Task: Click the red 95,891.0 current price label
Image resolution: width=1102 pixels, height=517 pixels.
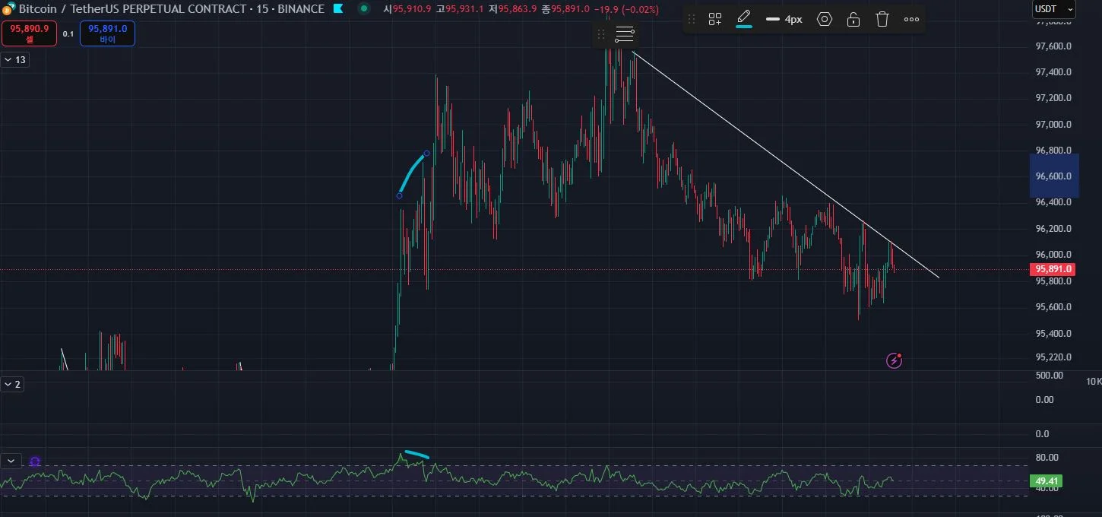Action: click(x=1052, y=269)
